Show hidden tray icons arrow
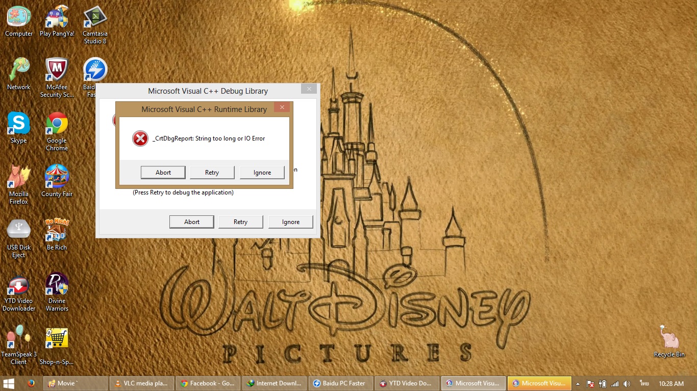The image size is (697, 391). pos(578,383)
